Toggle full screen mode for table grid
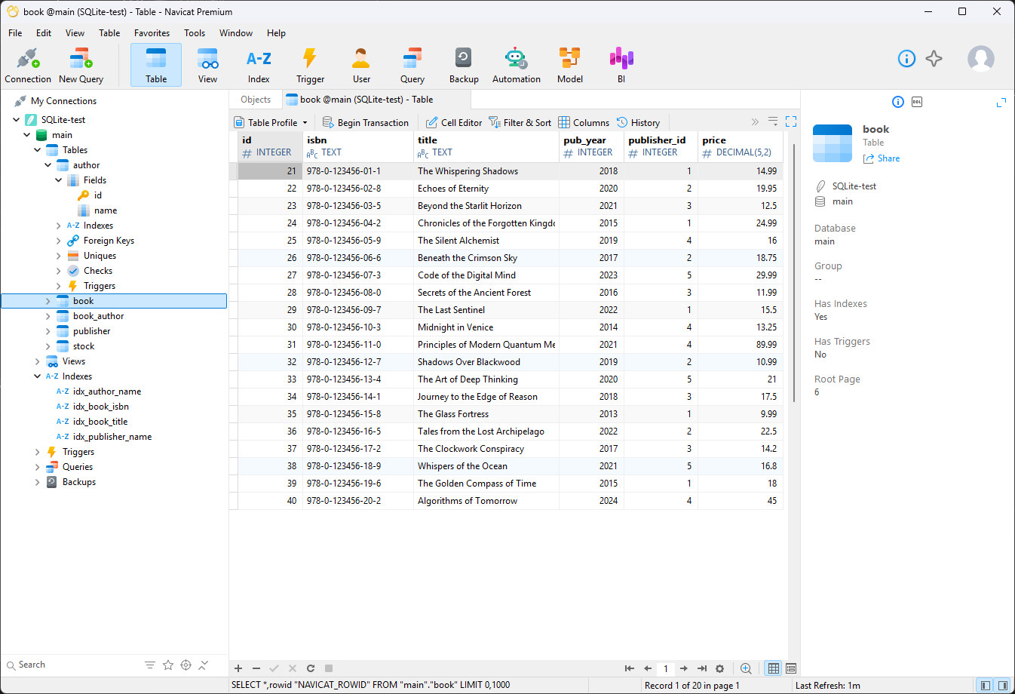The image size is (1015, 694). click(791, 121)
